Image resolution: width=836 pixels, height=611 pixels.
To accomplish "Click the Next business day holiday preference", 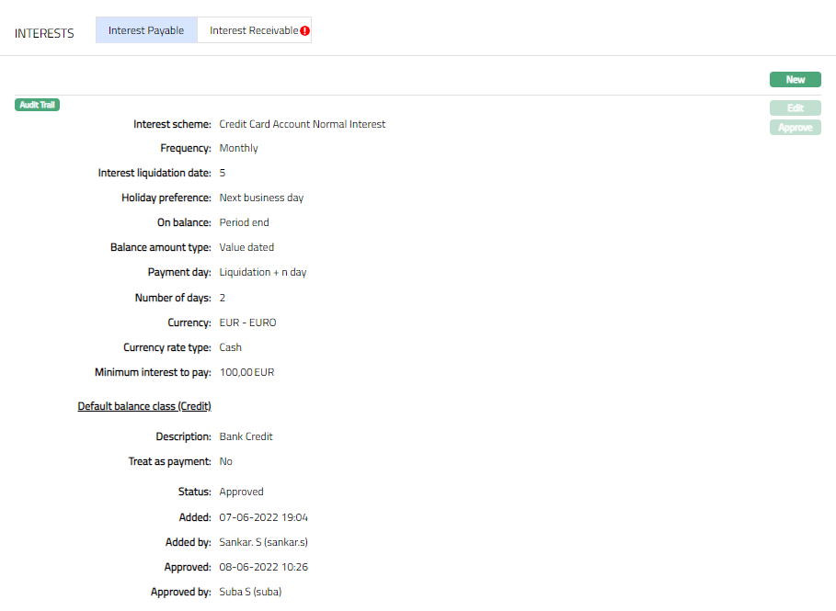I will (x=261, y=198).
